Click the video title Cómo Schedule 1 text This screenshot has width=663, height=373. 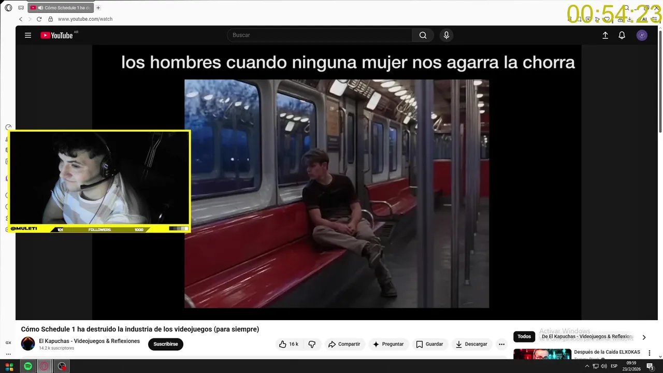pos(140,329)
